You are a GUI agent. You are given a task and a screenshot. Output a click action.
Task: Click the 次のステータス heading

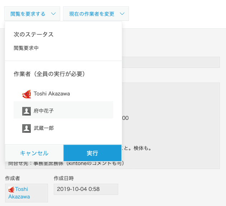[x=34, y=34]
